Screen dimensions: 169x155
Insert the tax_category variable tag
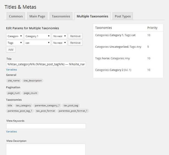coord(23,105)
